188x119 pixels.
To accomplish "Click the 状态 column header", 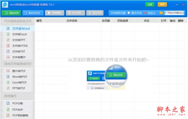I will coord(147,21).
